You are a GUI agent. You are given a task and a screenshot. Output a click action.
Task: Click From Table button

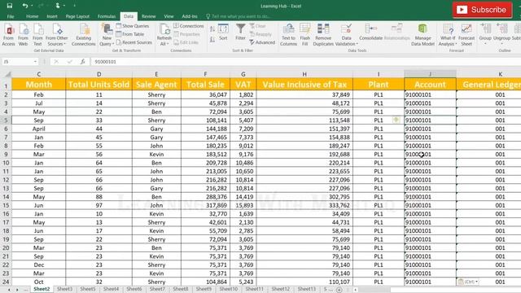130,34
